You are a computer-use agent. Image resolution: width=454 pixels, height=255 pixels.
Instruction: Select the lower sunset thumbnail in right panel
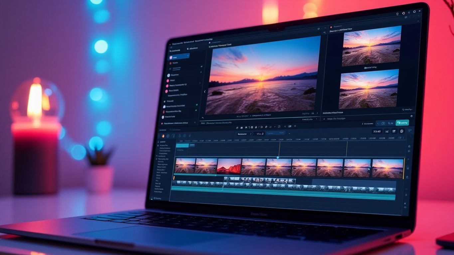pyautogui.click(x=369, y=89)
